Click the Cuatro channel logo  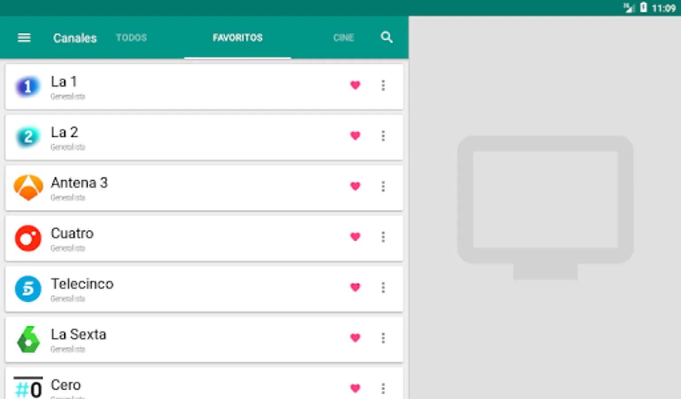click(x=28, y=238)
